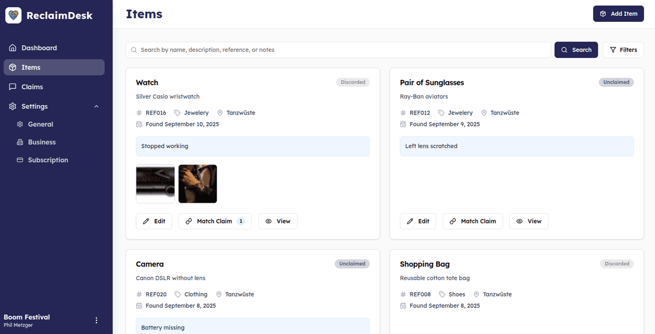Click Match Claim on the Watch card
The image size is (655, 334).
pyautogui.click(x=215, y=221)
